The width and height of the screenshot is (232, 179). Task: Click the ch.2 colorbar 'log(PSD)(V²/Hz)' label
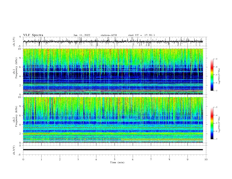pos(219,124)
